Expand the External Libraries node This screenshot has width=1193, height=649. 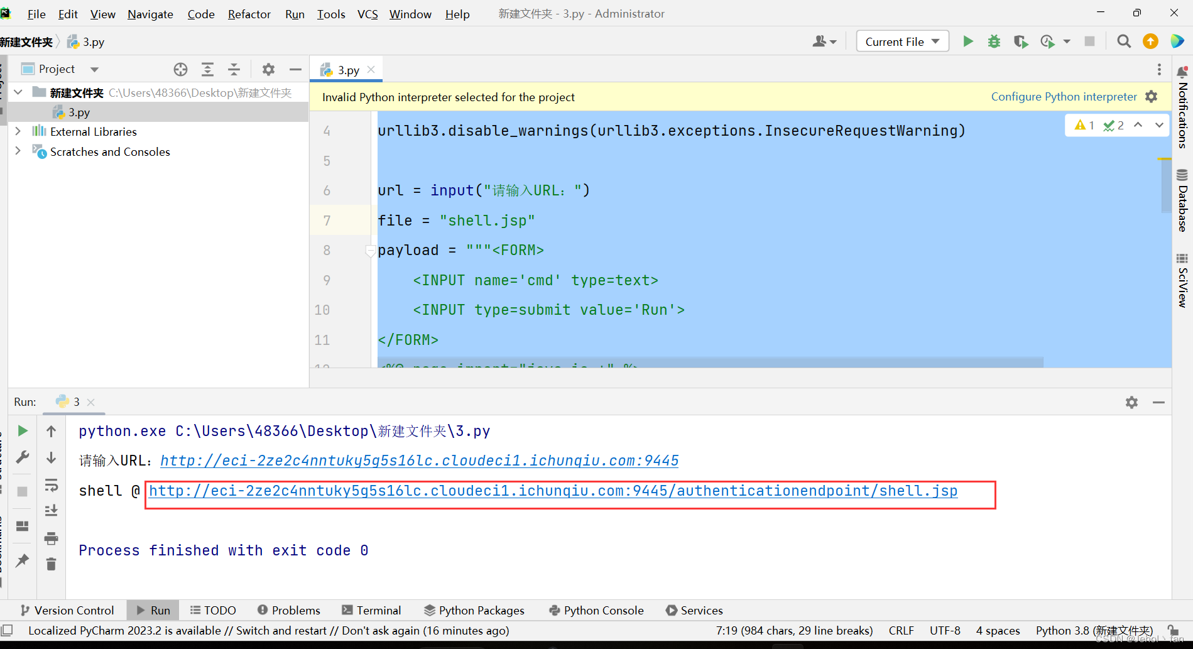(18, 131)
